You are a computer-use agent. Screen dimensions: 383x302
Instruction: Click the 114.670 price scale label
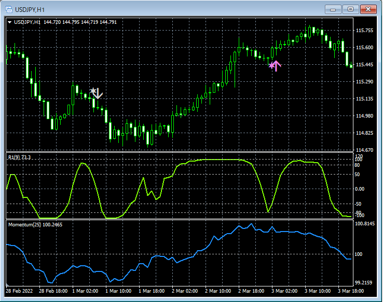364,150
